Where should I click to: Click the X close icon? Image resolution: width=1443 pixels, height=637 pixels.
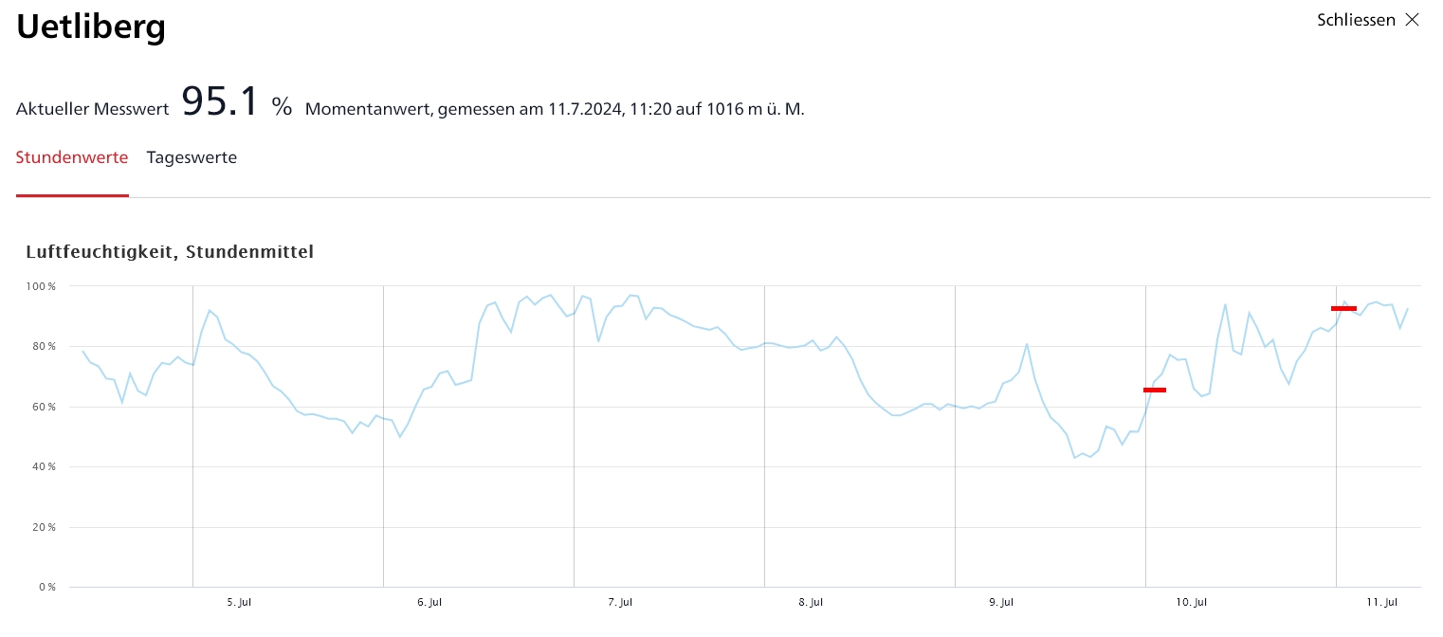pos(1413,20)
